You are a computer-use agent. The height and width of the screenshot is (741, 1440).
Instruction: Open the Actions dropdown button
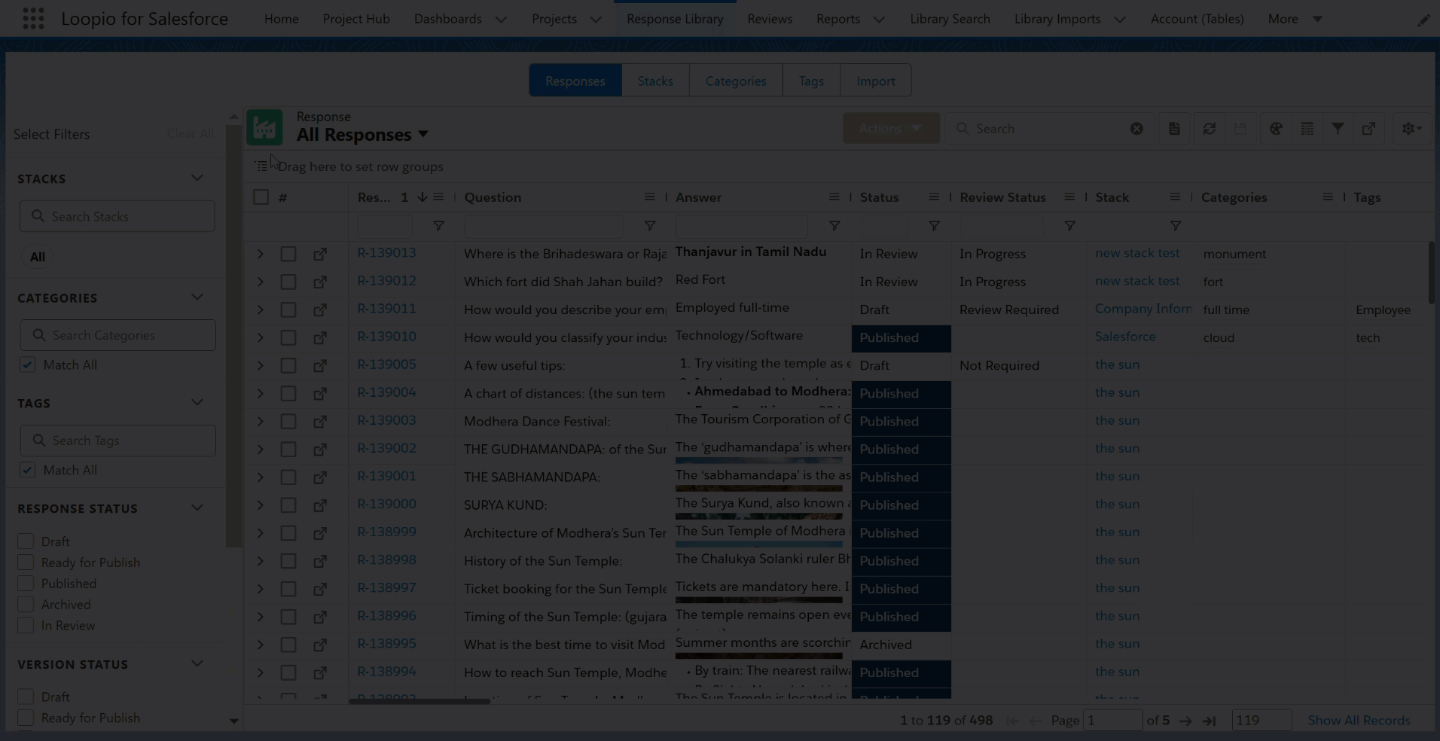click(x=890, y=129)
